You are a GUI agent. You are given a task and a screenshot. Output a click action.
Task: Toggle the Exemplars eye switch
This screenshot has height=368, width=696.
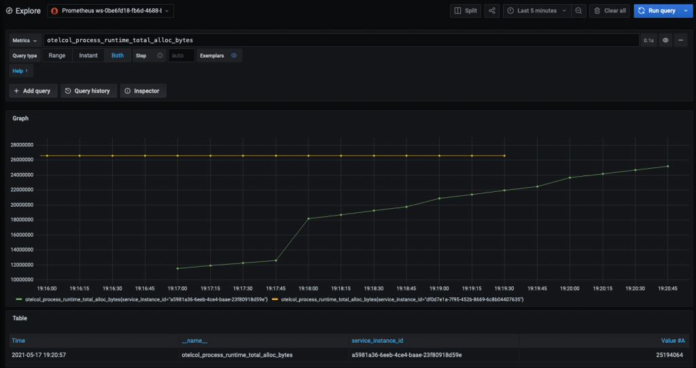[x=234, y=56]
